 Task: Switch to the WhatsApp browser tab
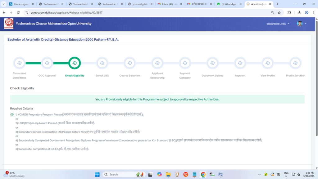(228, 4)
